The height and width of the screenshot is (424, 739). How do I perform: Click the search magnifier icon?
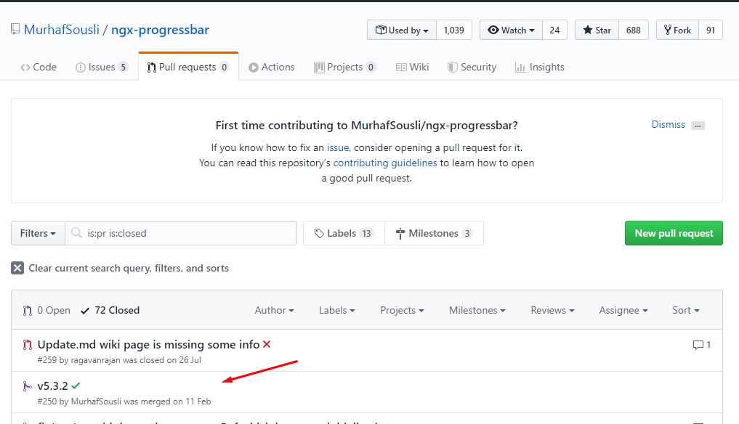pyautogui.click(x=76, y=233)
